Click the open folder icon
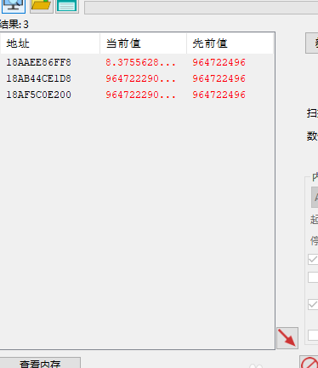The height and width of the screenshot is (368, 318). (42, 6)
